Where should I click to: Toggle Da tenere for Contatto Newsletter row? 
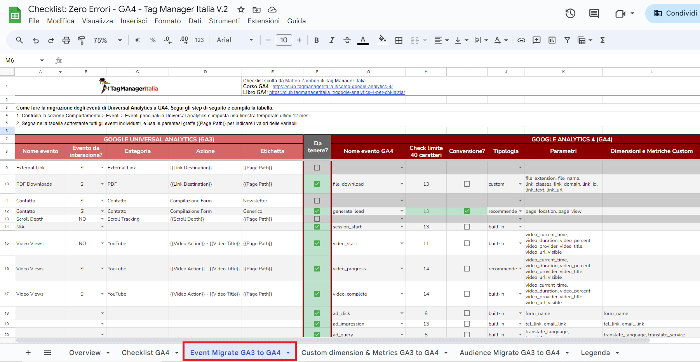coord(317,201)
